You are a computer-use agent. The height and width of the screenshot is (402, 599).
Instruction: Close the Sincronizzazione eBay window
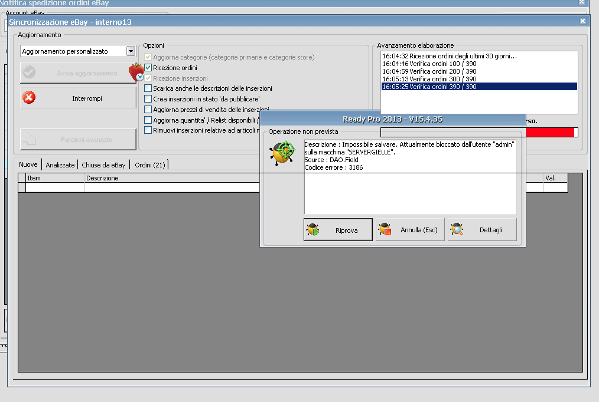pos(582,21)
